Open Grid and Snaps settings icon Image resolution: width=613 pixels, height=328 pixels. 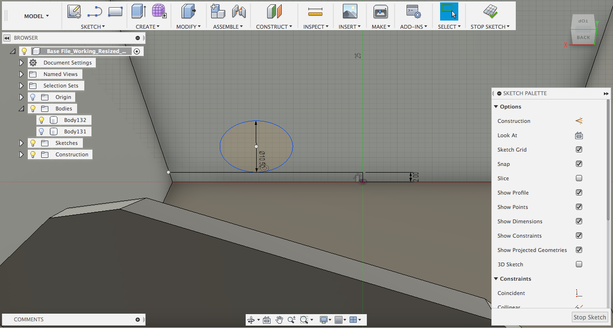point(339,320)
